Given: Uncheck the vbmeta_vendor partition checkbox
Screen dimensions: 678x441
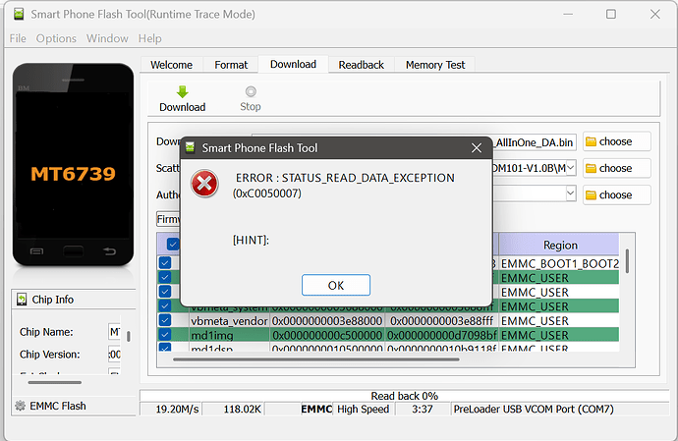Looking at the screenshot, I should coord(165,320).
